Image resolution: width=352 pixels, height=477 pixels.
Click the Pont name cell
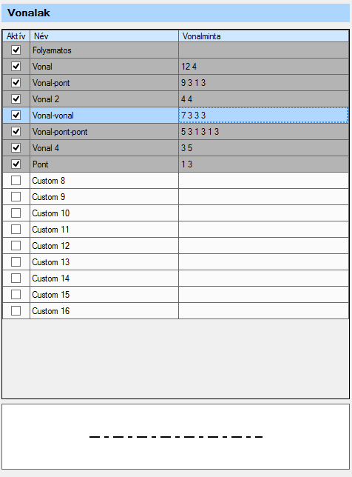(x=104, y=164)
